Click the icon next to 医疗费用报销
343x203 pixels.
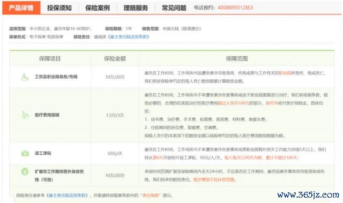click(x=25, y=115)
